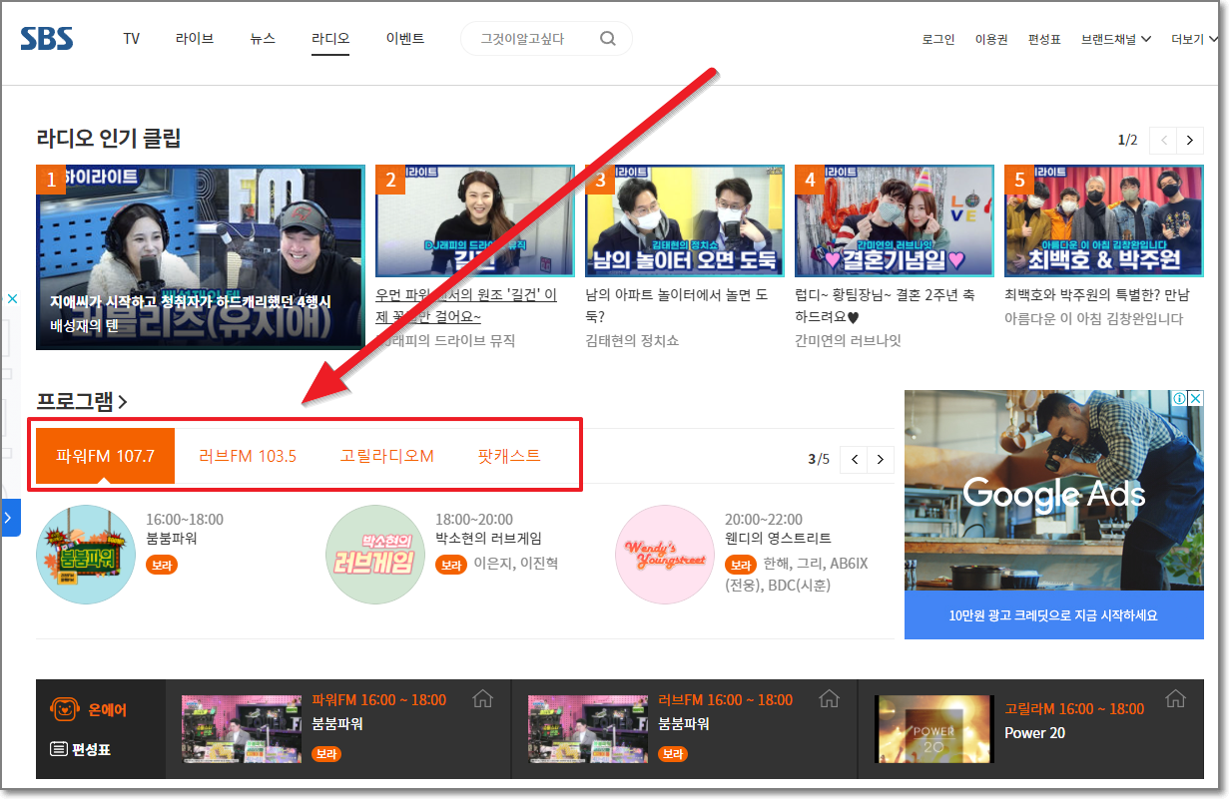This screenshot has height=799, width=1229.
Task: Open the 이벤트 menu
Action: coord(405,39)
